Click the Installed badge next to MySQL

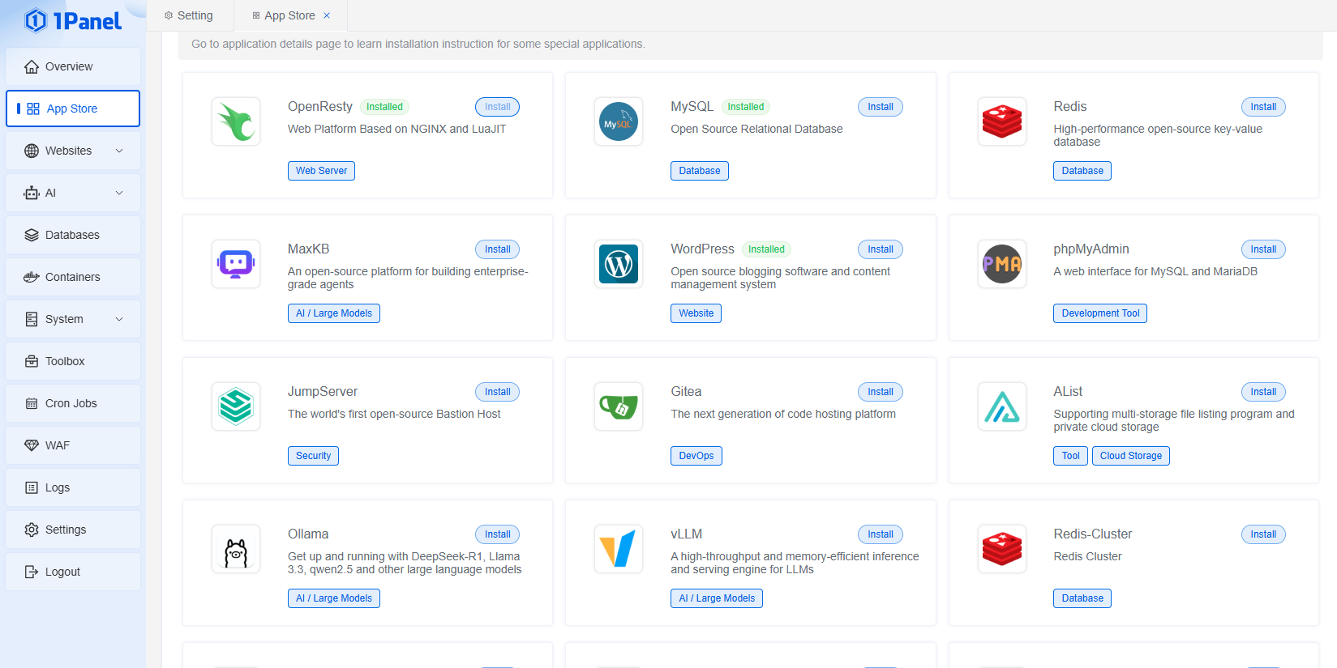[x=746, y=107]
